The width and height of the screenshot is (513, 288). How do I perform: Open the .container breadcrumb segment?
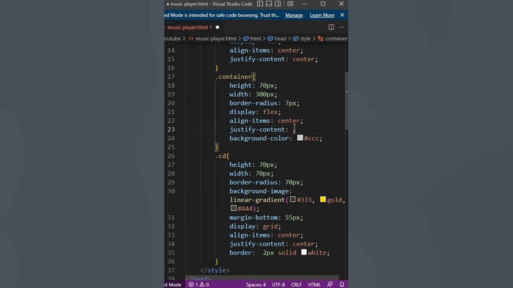click(x=333, y=38)
